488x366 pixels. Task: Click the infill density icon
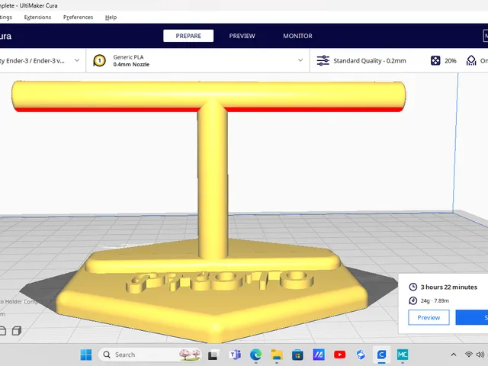pos(435,60)
